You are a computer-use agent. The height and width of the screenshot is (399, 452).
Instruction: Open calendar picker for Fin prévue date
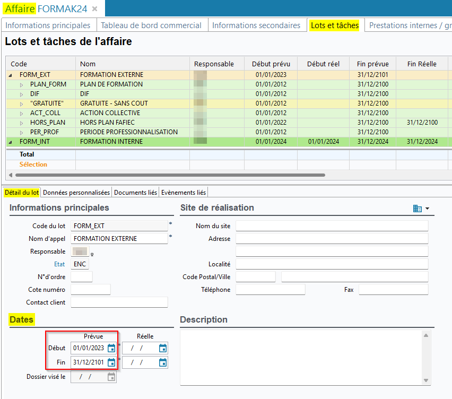[x=111, y=362]
